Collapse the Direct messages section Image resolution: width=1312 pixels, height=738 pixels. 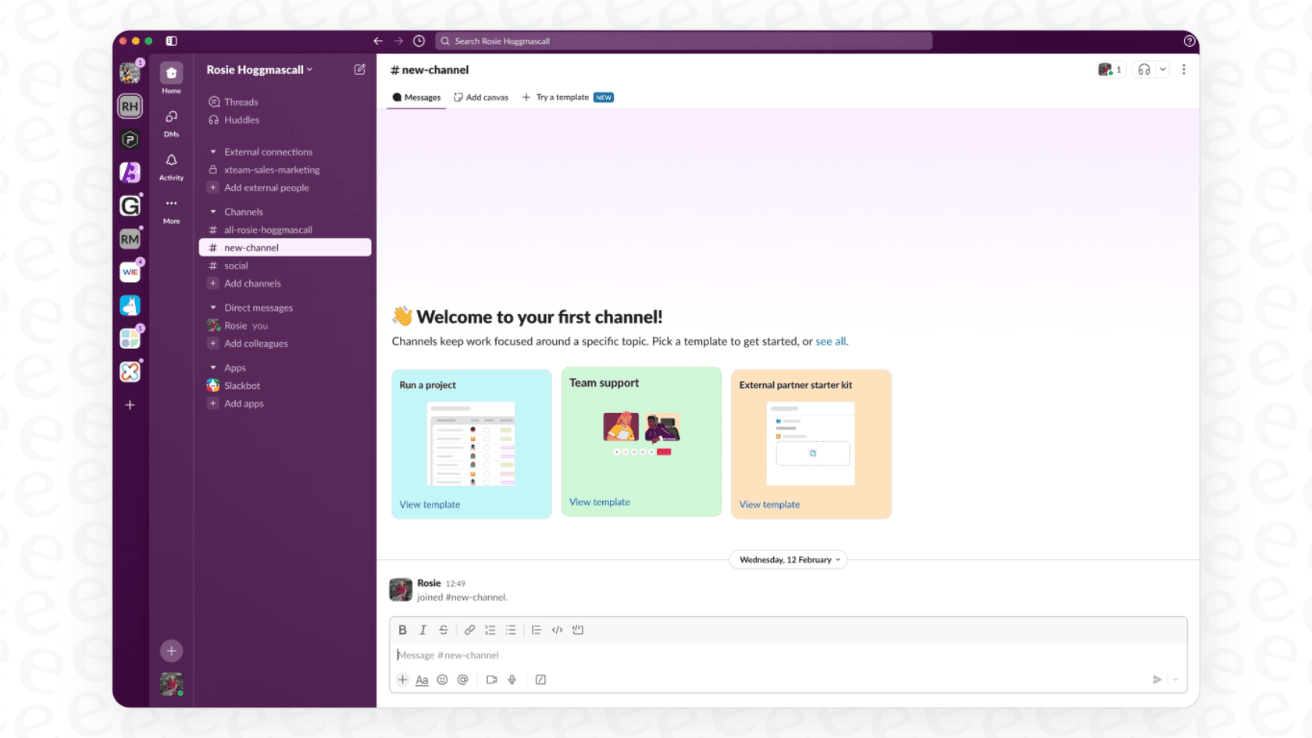point(212,307)
